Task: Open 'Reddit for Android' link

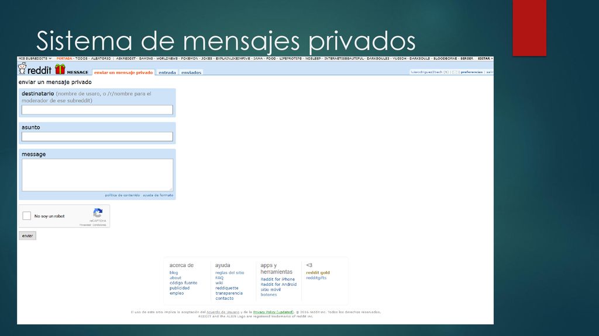Action: [x=278, y=285]
